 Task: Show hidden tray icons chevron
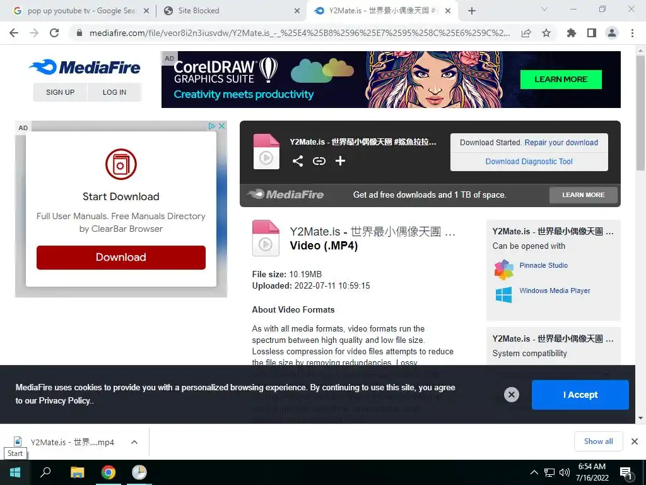[534, 472]
